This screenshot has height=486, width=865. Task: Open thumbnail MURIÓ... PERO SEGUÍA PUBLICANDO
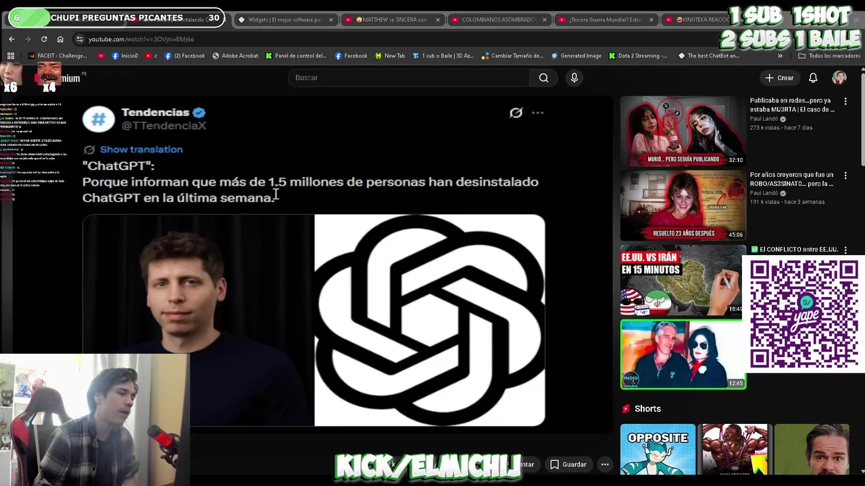click(683, 131)
